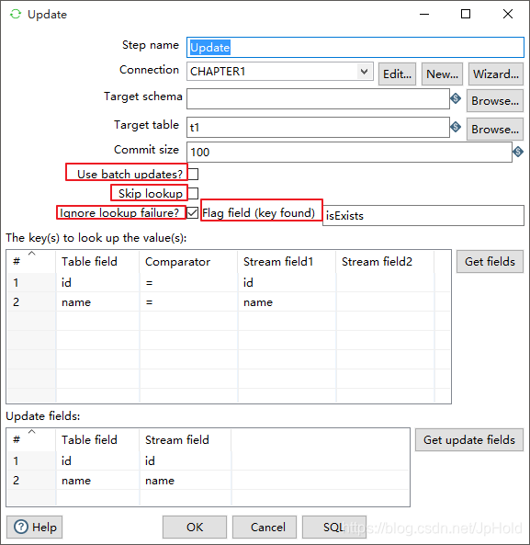Click Comparator column header
530x545 pixels.
[188, 261]
